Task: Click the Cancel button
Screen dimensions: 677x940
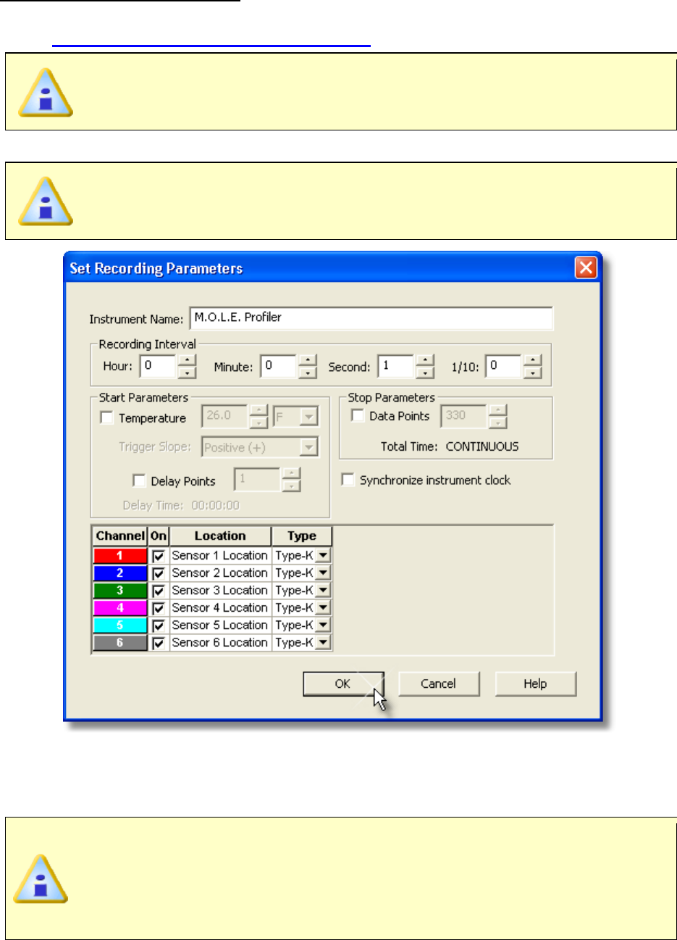Action: 439,683
